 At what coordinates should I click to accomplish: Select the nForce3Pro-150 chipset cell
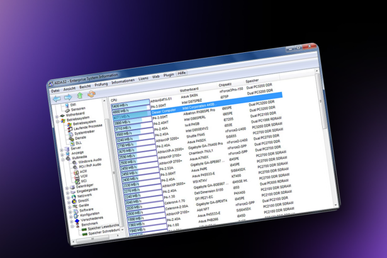231,90
